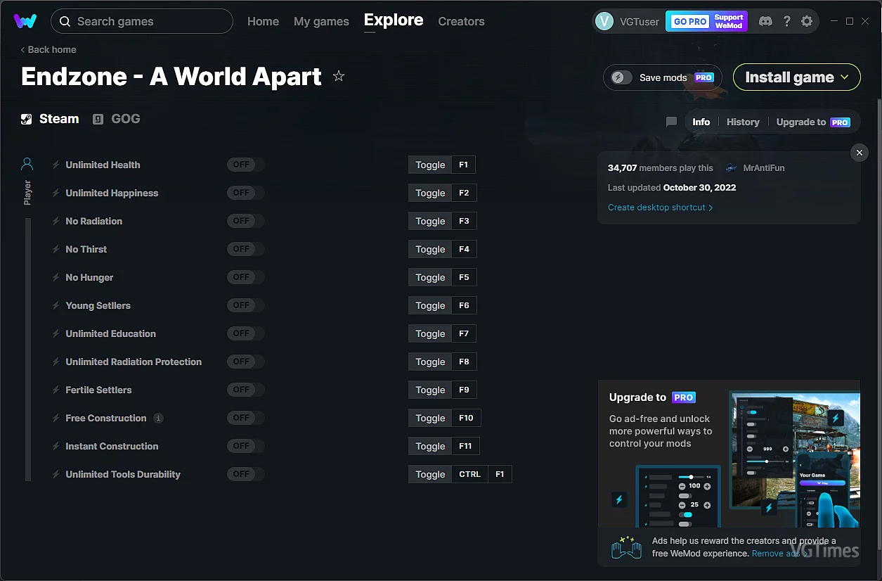882x581 pixels.
Task: Click lightning icon next to Young Setllers
Action: coord(56,305)
